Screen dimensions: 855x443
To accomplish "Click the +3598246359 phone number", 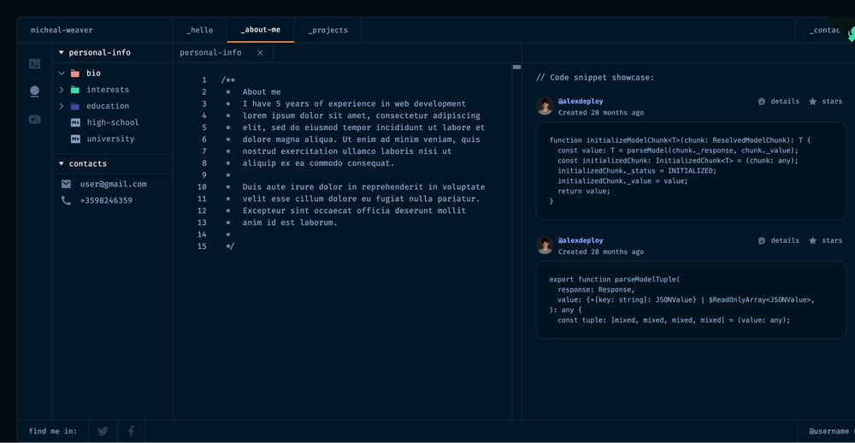I will 106,200.
